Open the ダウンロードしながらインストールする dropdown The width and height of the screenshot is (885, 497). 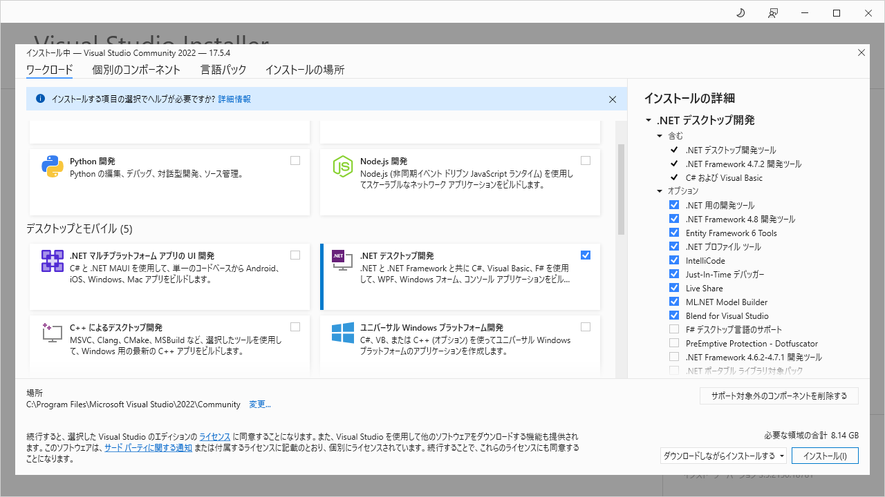coord(723,456)
